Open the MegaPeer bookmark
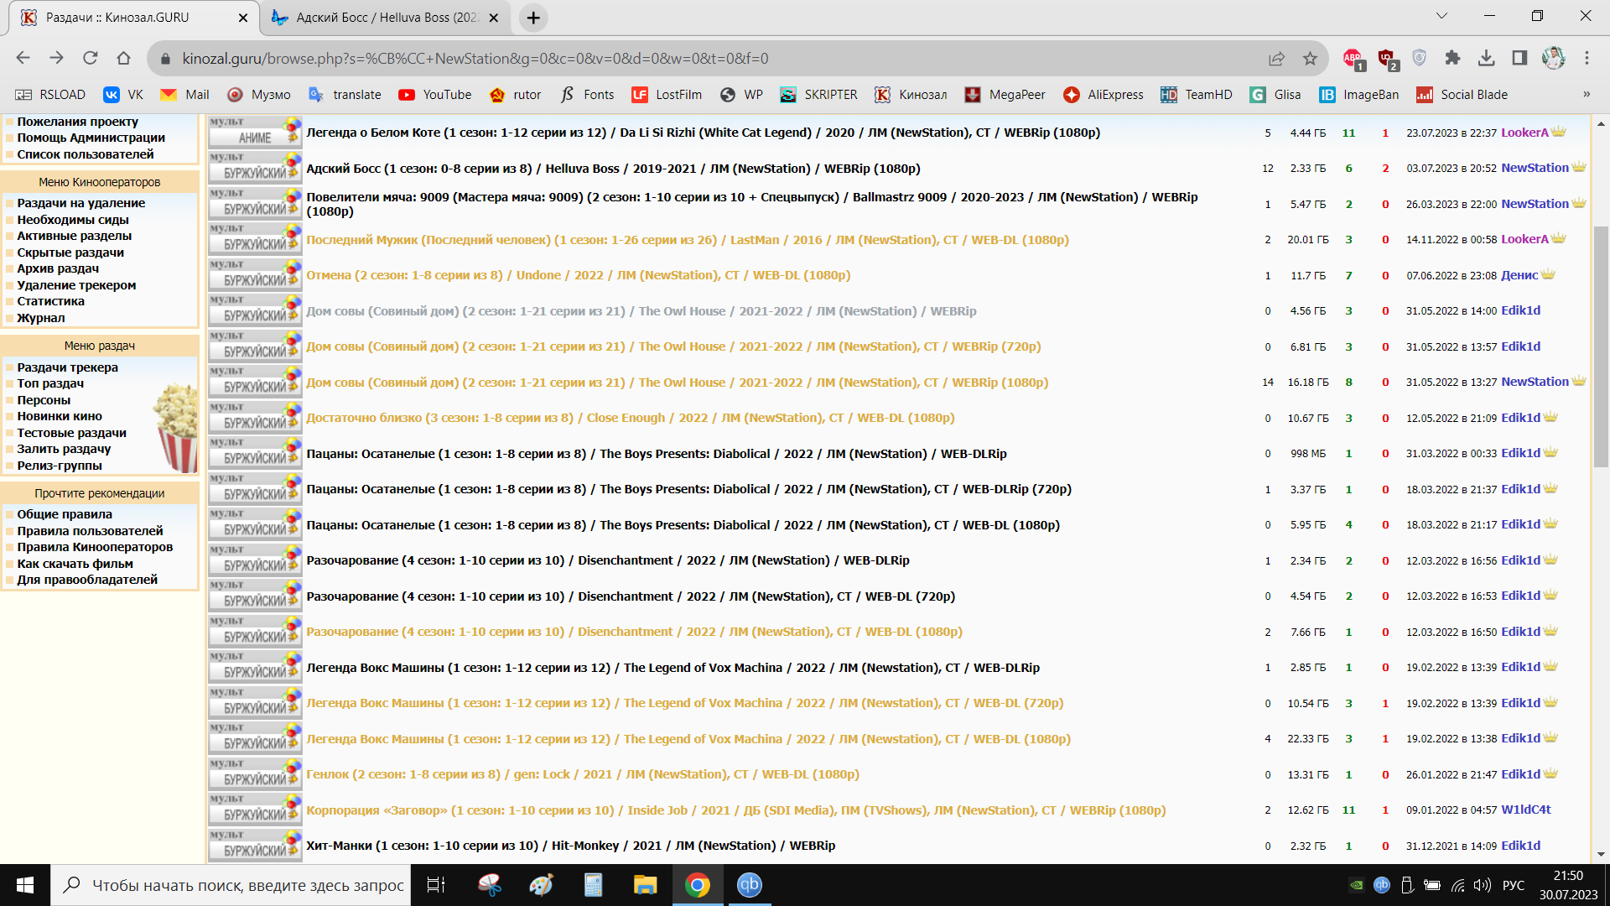This screenshot has width=1610, height=906. (x=1005, y=95)
